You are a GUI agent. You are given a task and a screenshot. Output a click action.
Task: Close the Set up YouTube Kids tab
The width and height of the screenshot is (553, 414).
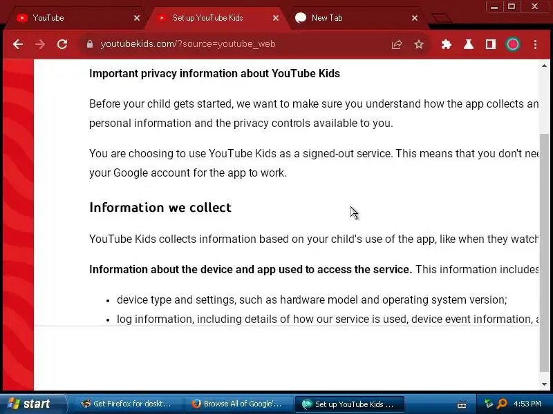click(x=276, y=18)
